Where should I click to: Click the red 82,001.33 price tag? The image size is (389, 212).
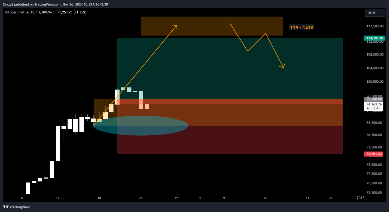[x=373, y=154]
